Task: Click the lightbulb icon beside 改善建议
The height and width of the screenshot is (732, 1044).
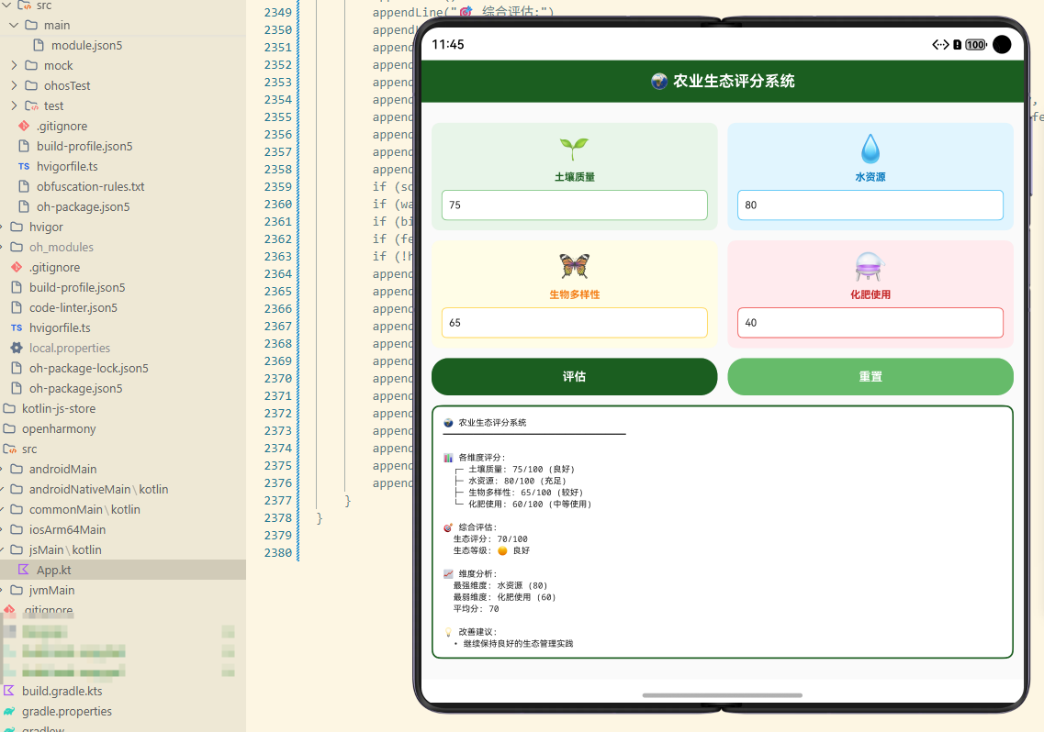Action: [448, 632]
